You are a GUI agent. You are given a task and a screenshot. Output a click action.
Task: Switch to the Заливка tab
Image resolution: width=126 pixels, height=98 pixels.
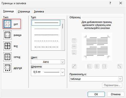pyautogui.click(x=39, y=11)
